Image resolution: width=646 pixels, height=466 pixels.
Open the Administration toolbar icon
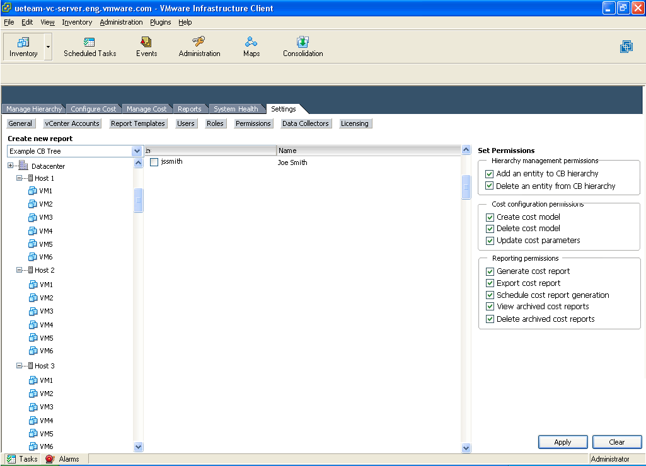tap(199, 42)
